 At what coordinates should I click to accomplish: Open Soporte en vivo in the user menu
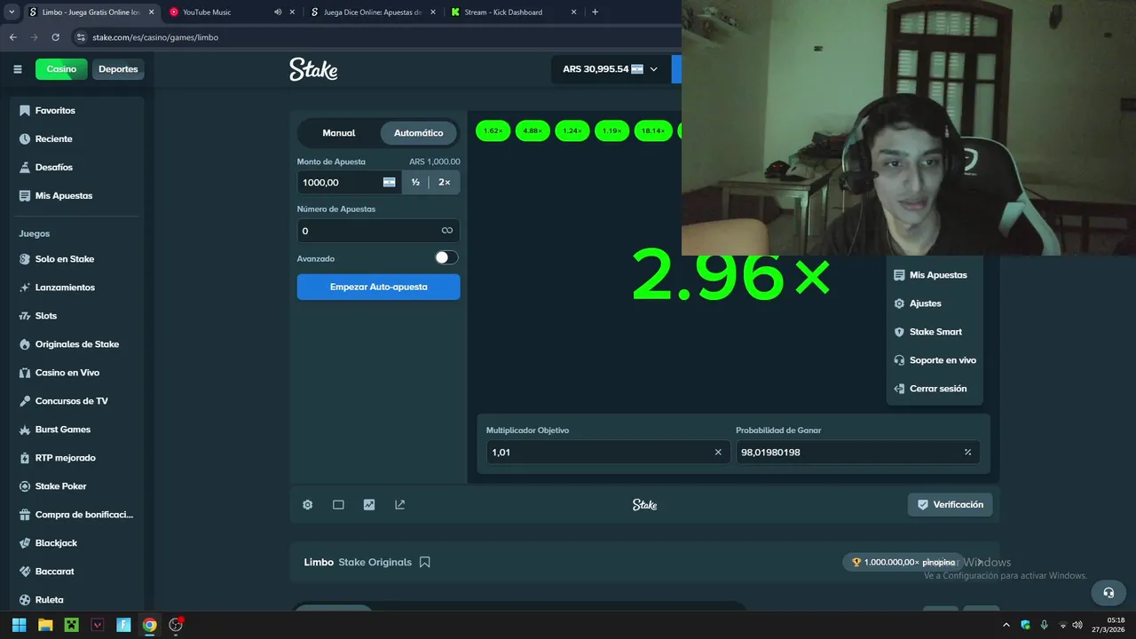[935, 360]
